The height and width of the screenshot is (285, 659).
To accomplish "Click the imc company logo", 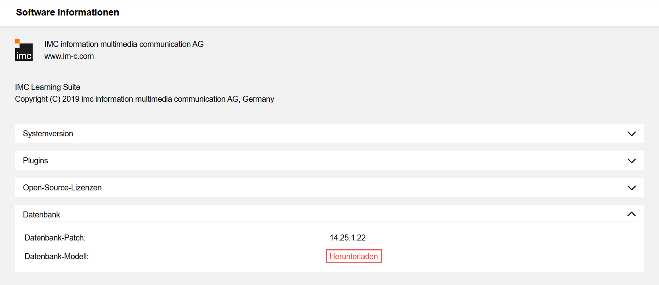I will [x=23, y=50].
